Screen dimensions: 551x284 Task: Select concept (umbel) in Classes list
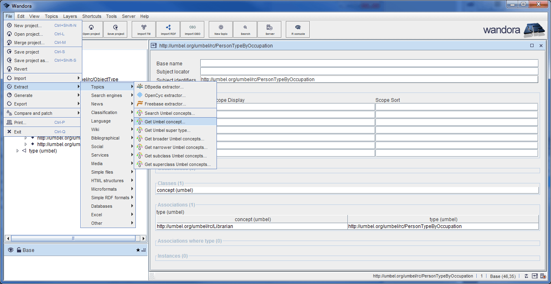(347, 190)
